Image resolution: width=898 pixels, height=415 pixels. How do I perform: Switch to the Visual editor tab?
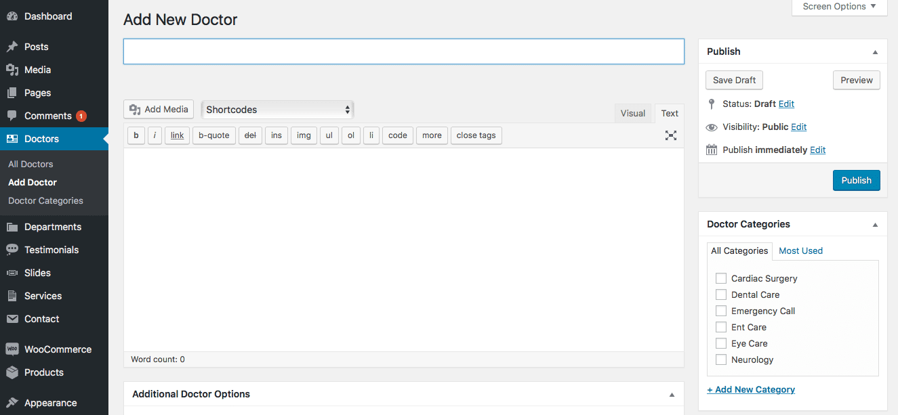tap(633, 113)
